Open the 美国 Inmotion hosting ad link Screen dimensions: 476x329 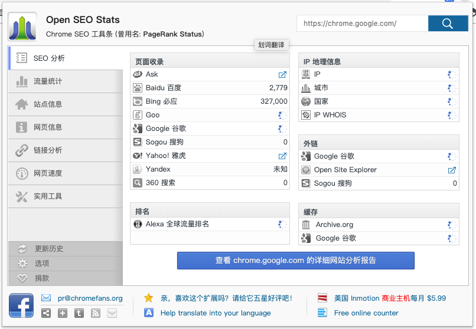point(390,298)
